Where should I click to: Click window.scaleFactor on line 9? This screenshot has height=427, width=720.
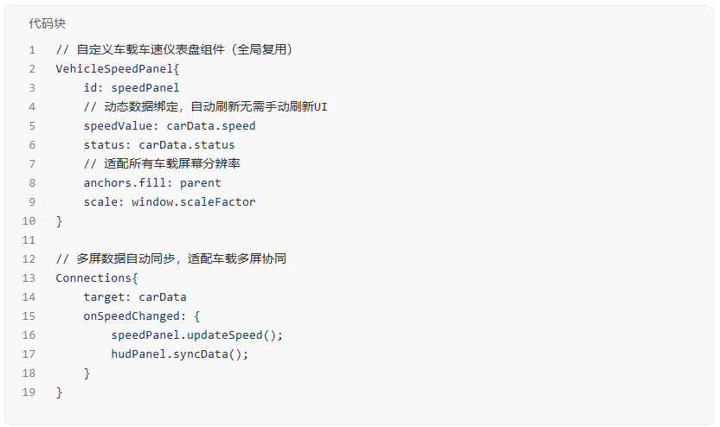193,201
